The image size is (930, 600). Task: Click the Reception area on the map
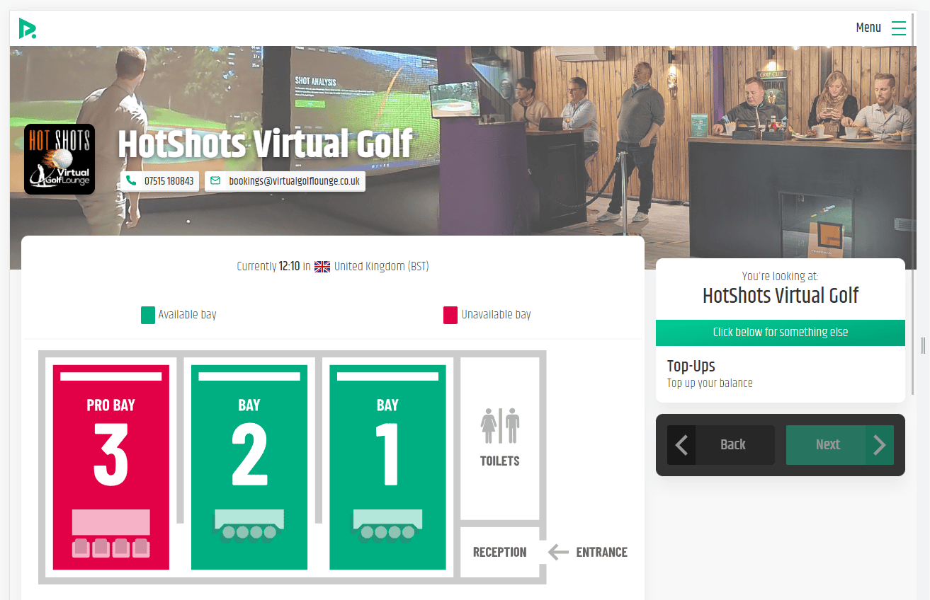click(500, 553)
